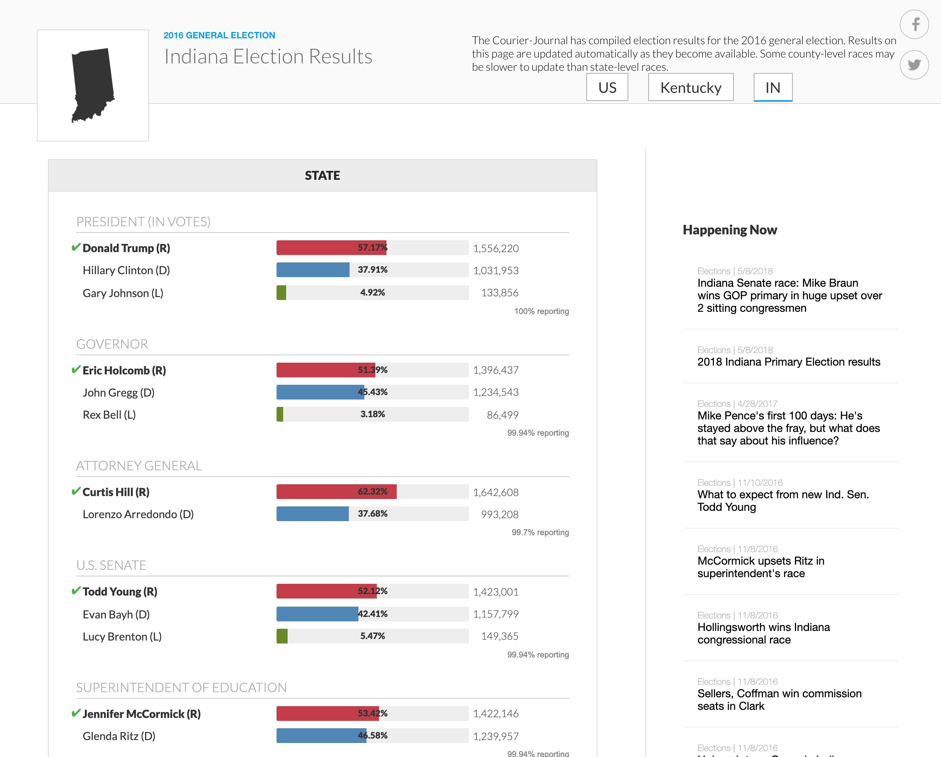This screenshot has width=941, height=757.
Task: Click Donald Trump's 57.17% red bar
Action: click(331, 247)
